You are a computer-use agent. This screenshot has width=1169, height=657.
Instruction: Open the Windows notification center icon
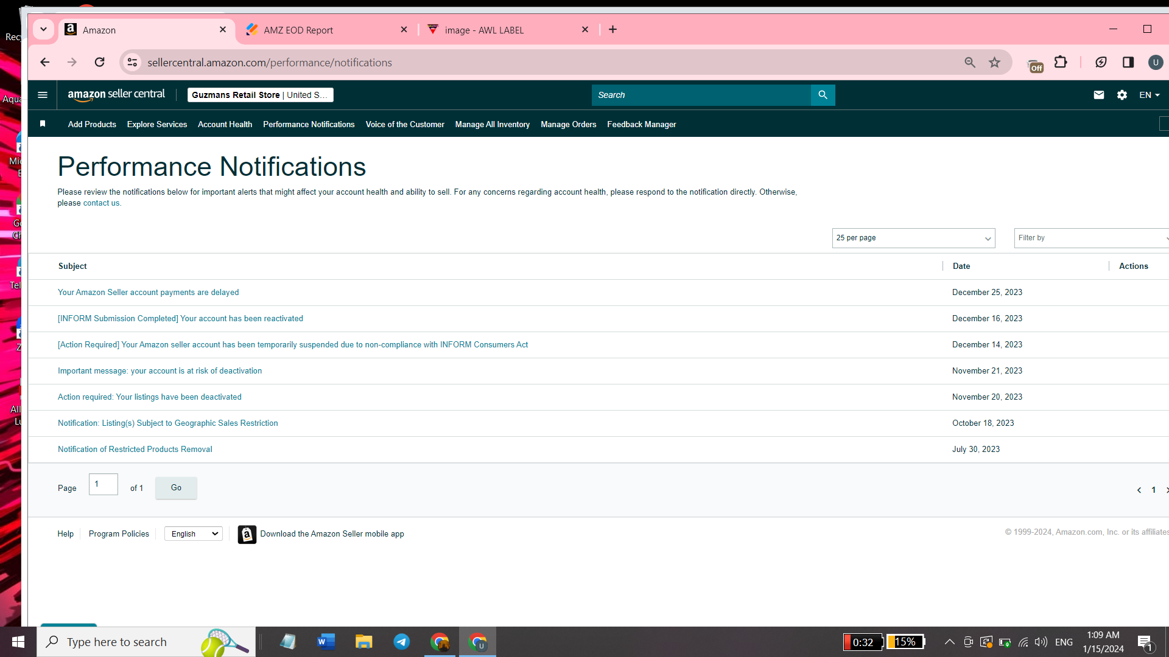coord(1145,642)
